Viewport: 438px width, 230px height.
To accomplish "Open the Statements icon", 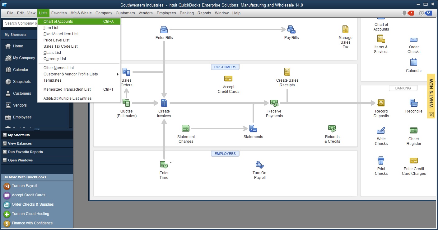I will coord(253,128).
